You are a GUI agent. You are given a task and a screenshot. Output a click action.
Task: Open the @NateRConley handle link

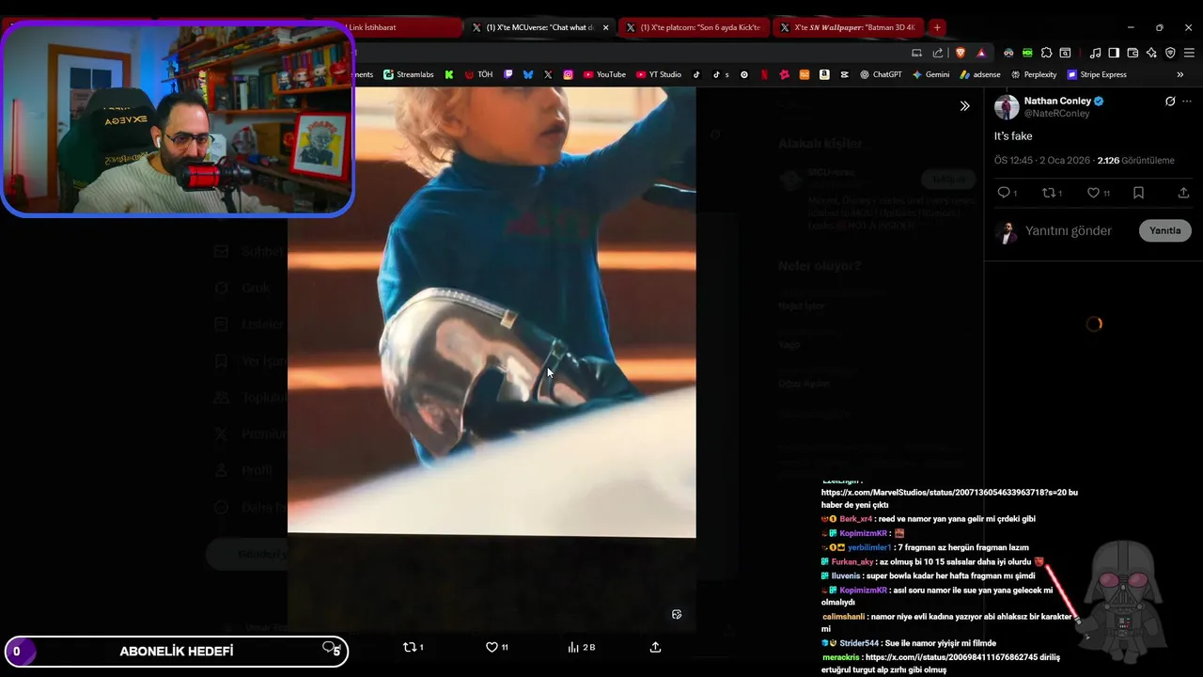pyautogui.click(x=1056, y=114)
